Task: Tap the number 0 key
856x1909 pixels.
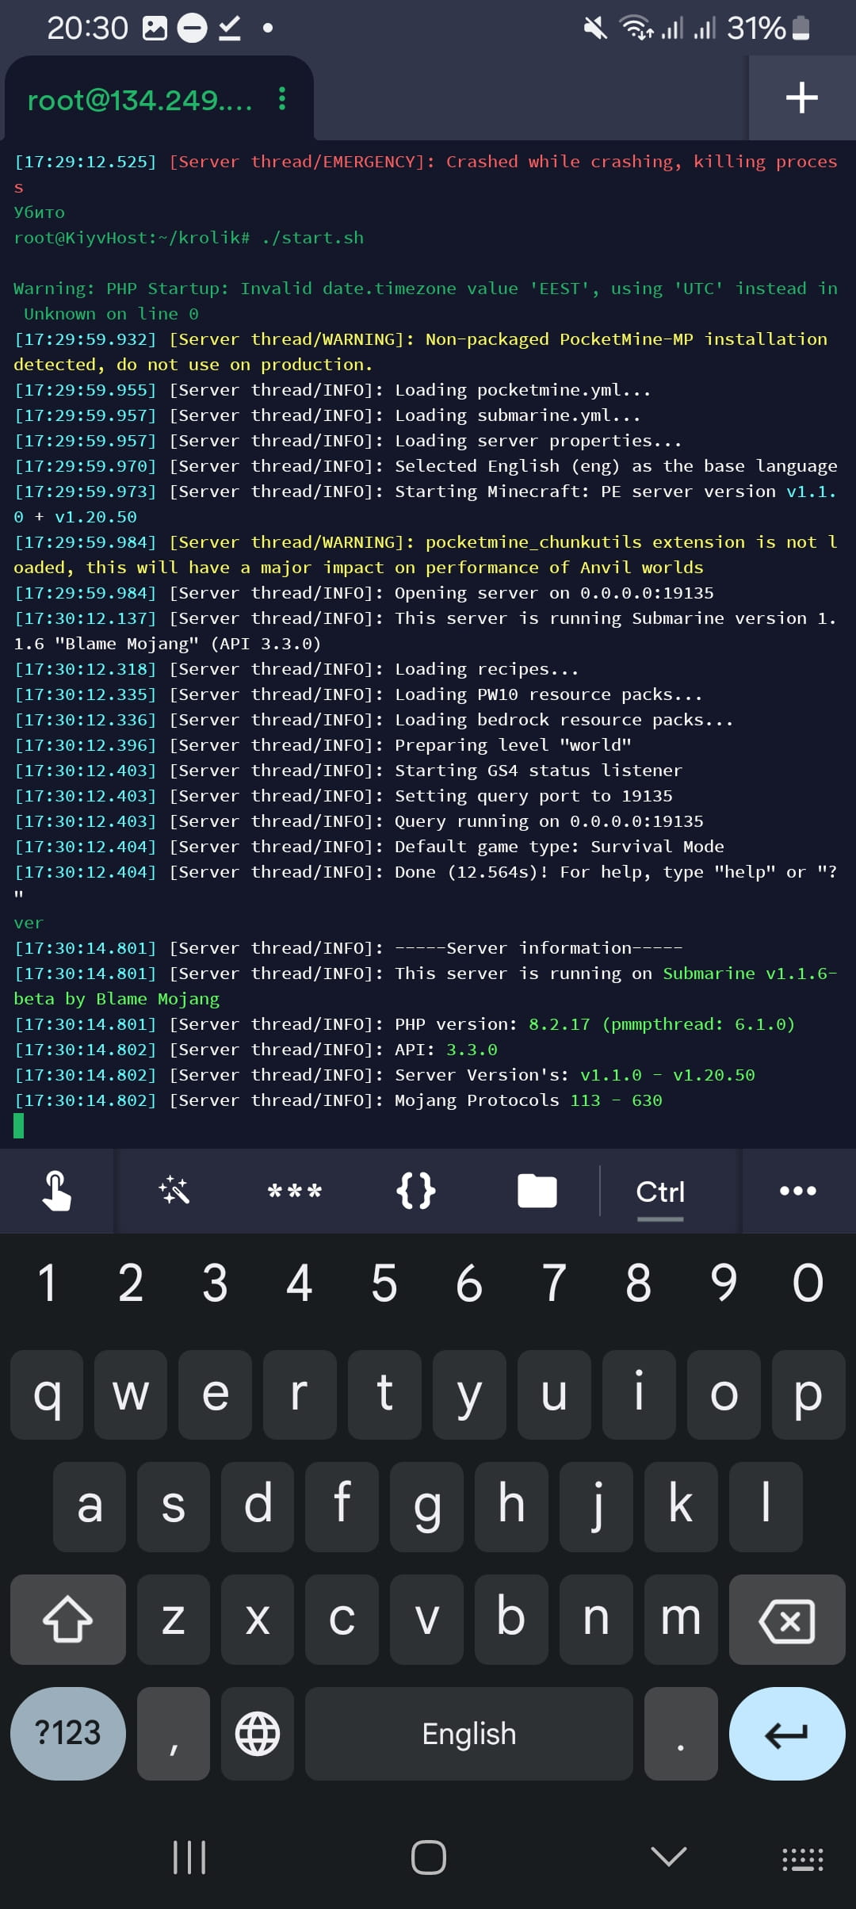Action: pyautogui.click(x=808, y=1283)
